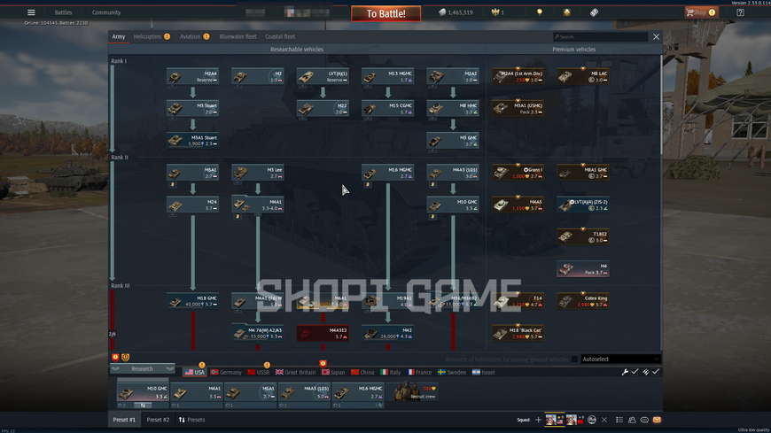The height and width of the screenshot is (433, 771).
Task: Select M2A4 Reserve tank in research tree
Action: 193,76
